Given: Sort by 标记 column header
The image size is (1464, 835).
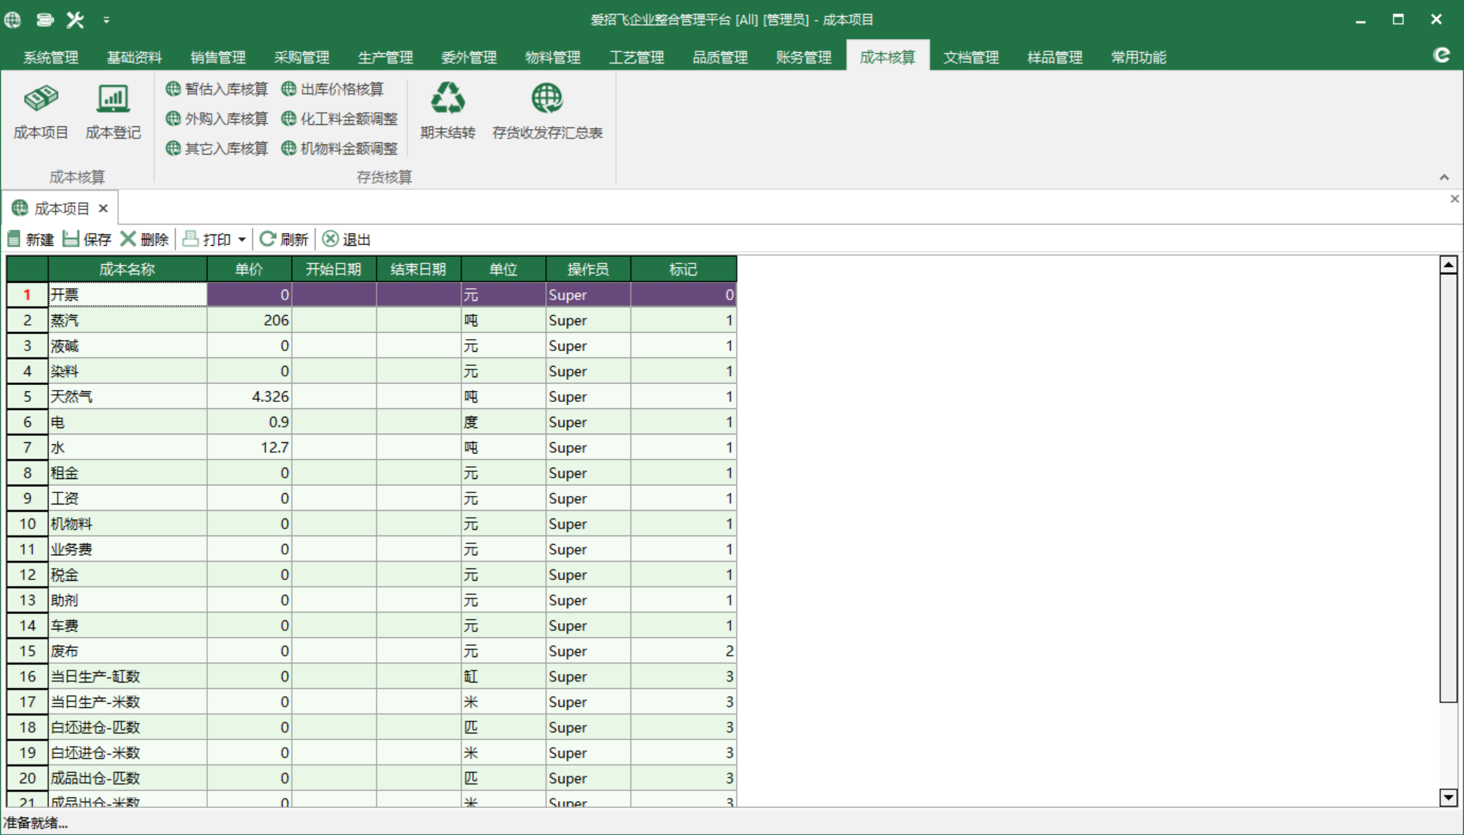Looking at the screenshot, I should click(x=684, y=269).
